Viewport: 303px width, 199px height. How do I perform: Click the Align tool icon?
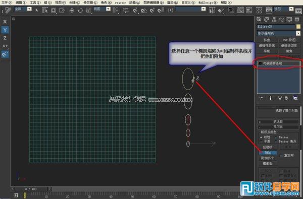pyautogui.click(x=221, y=10)
